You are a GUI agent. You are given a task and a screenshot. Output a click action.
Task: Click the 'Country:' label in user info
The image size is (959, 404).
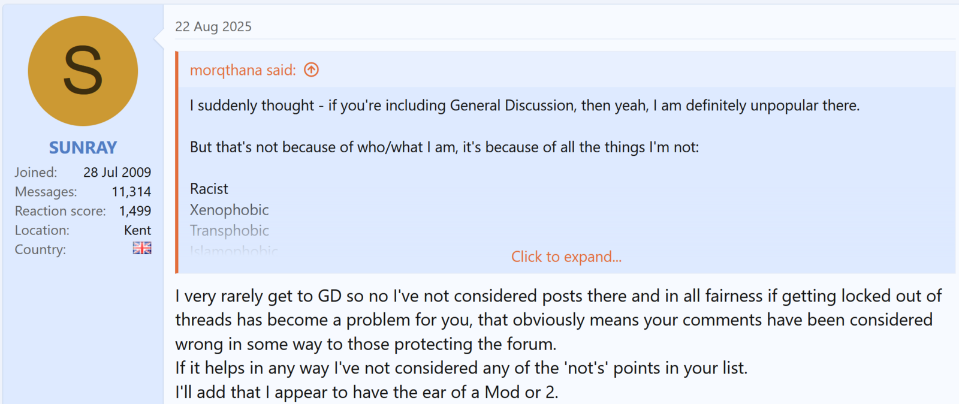[40, 249]
